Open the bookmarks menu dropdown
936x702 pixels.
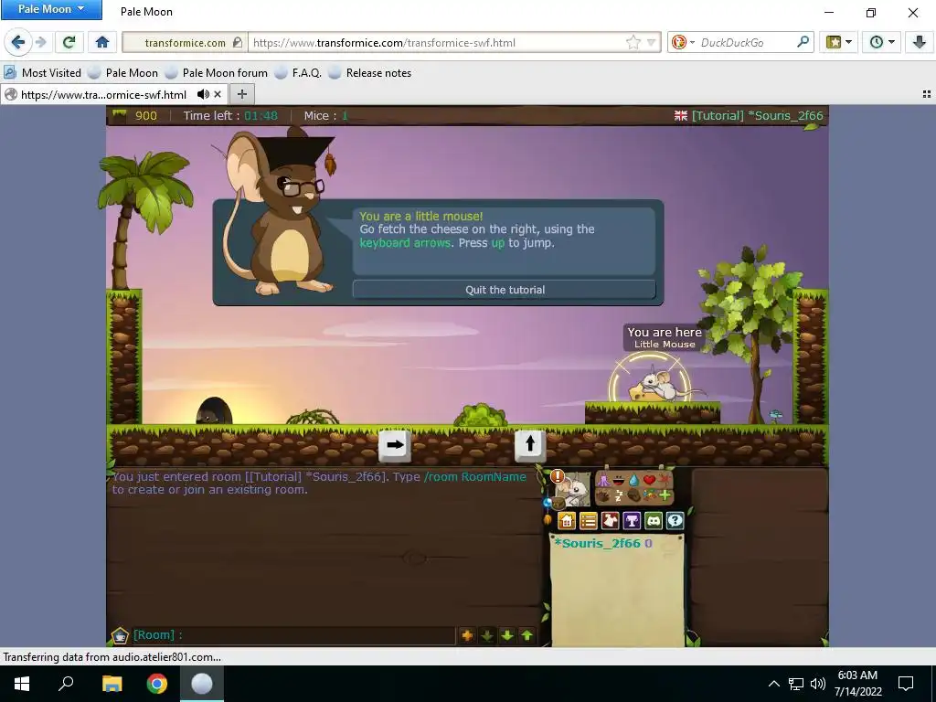tap(839, 42)
